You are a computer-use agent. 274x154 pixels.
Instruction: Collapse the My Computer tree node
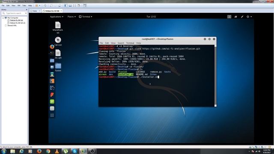pyautogui.click(x=3, y=18)
